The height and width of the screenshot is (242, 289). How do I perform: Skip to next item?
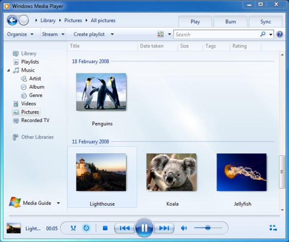[164, 228]
